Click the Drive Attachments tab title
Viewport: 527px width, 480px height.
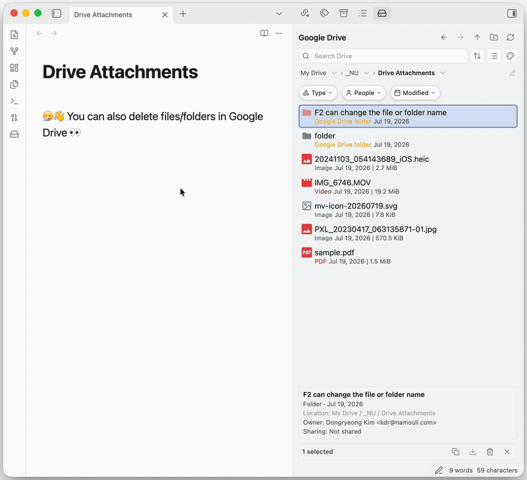[x=103, y=15]
